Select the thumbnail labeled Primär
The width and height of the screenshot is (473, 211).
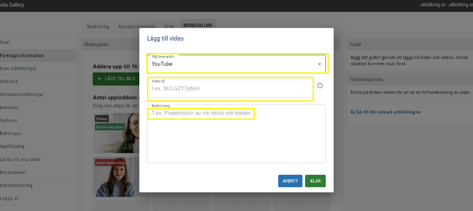click(x=116, y=133)
